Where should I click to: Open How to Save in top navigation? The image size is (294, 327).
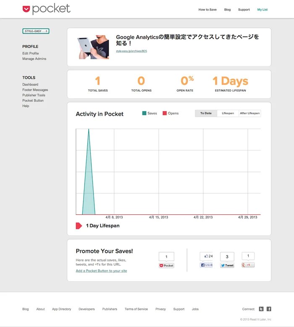click(207, 10)
